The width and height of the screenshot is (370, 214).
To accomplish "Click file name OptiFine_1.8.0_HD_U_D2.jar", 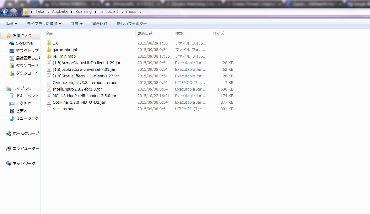I will click(79, 102).
